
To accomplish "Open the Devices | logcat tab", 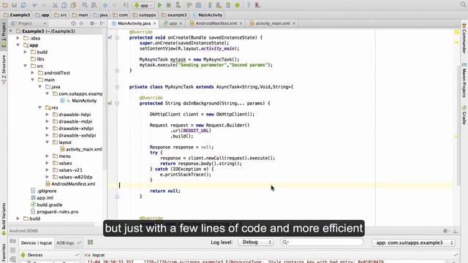I will [x=37, y=243].
